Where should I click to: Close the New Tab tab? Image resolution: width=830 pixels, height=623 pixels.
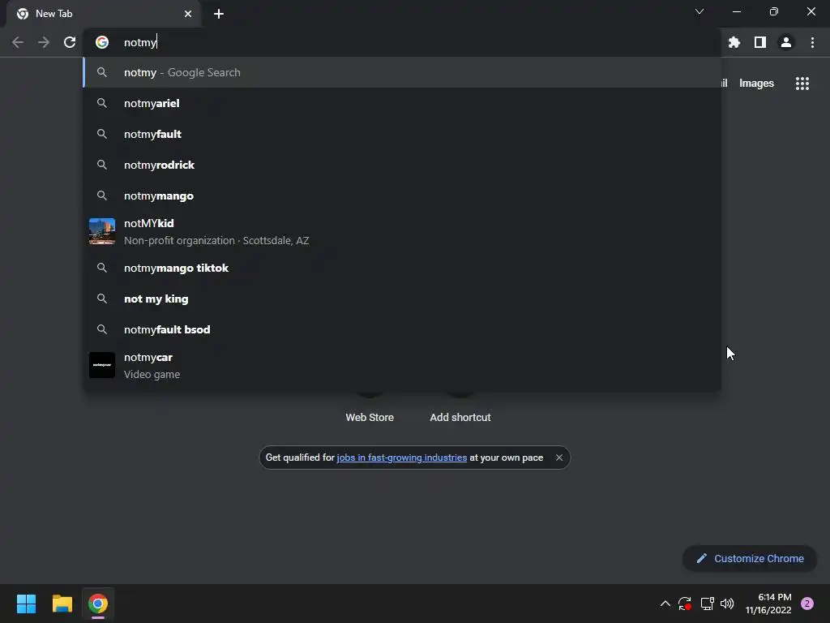pyautogui.click(x=188, y=14)
